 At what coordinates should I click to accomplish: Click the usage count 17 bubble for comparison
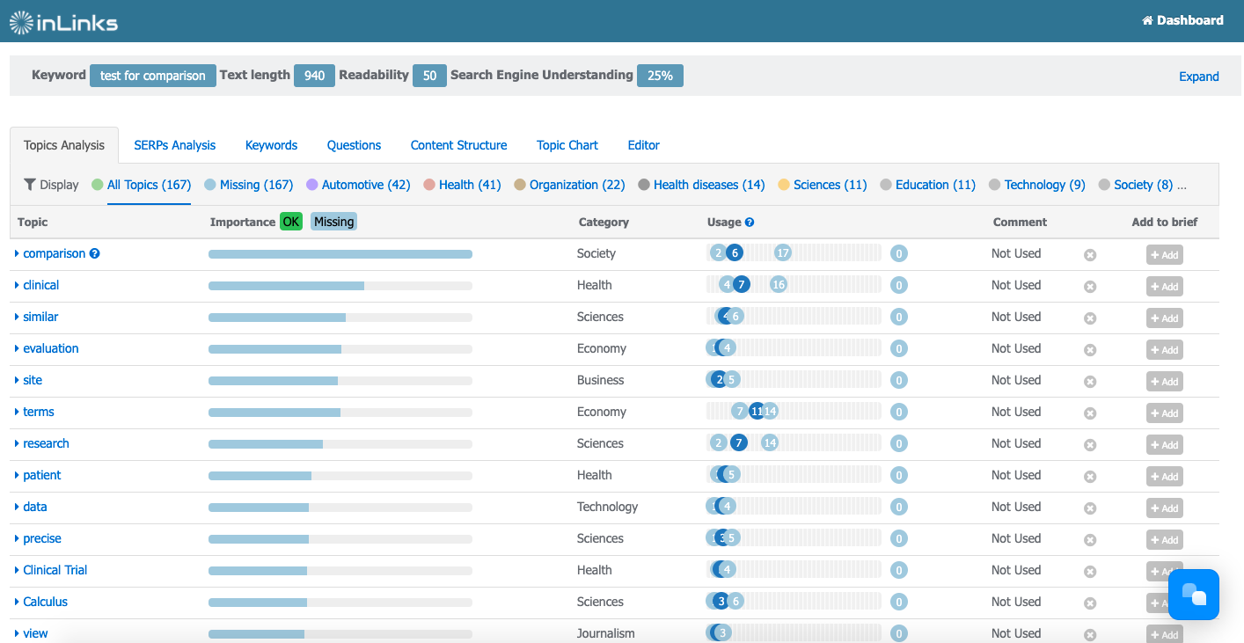tap(783, 253)
